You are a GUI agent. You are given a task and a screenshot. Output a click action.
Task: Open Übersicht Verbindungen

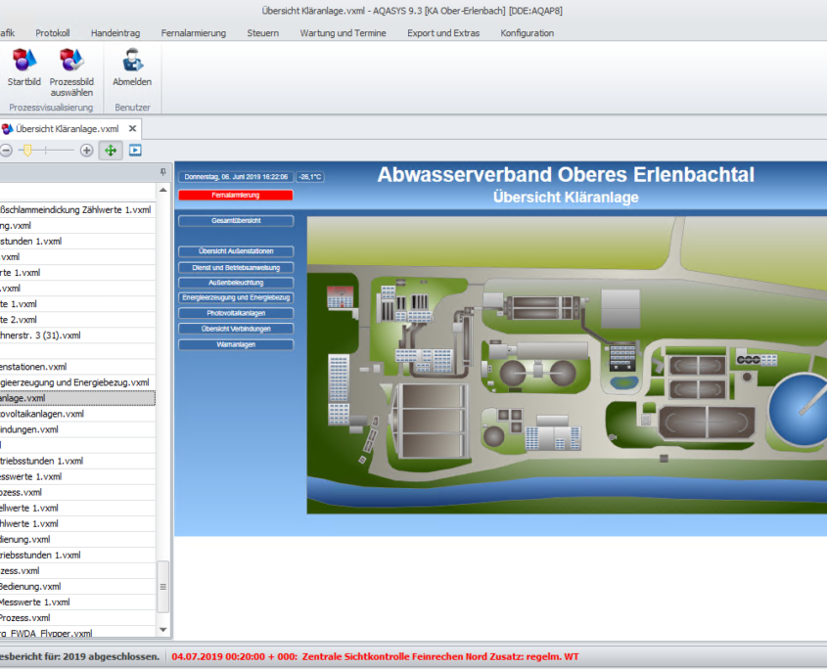(236, 329)
